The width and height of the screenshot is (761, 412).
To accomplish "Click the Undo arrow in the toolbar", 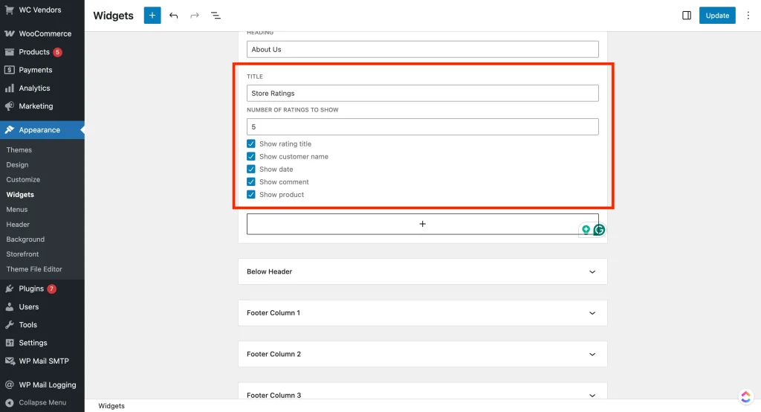I will pos(173,16).
